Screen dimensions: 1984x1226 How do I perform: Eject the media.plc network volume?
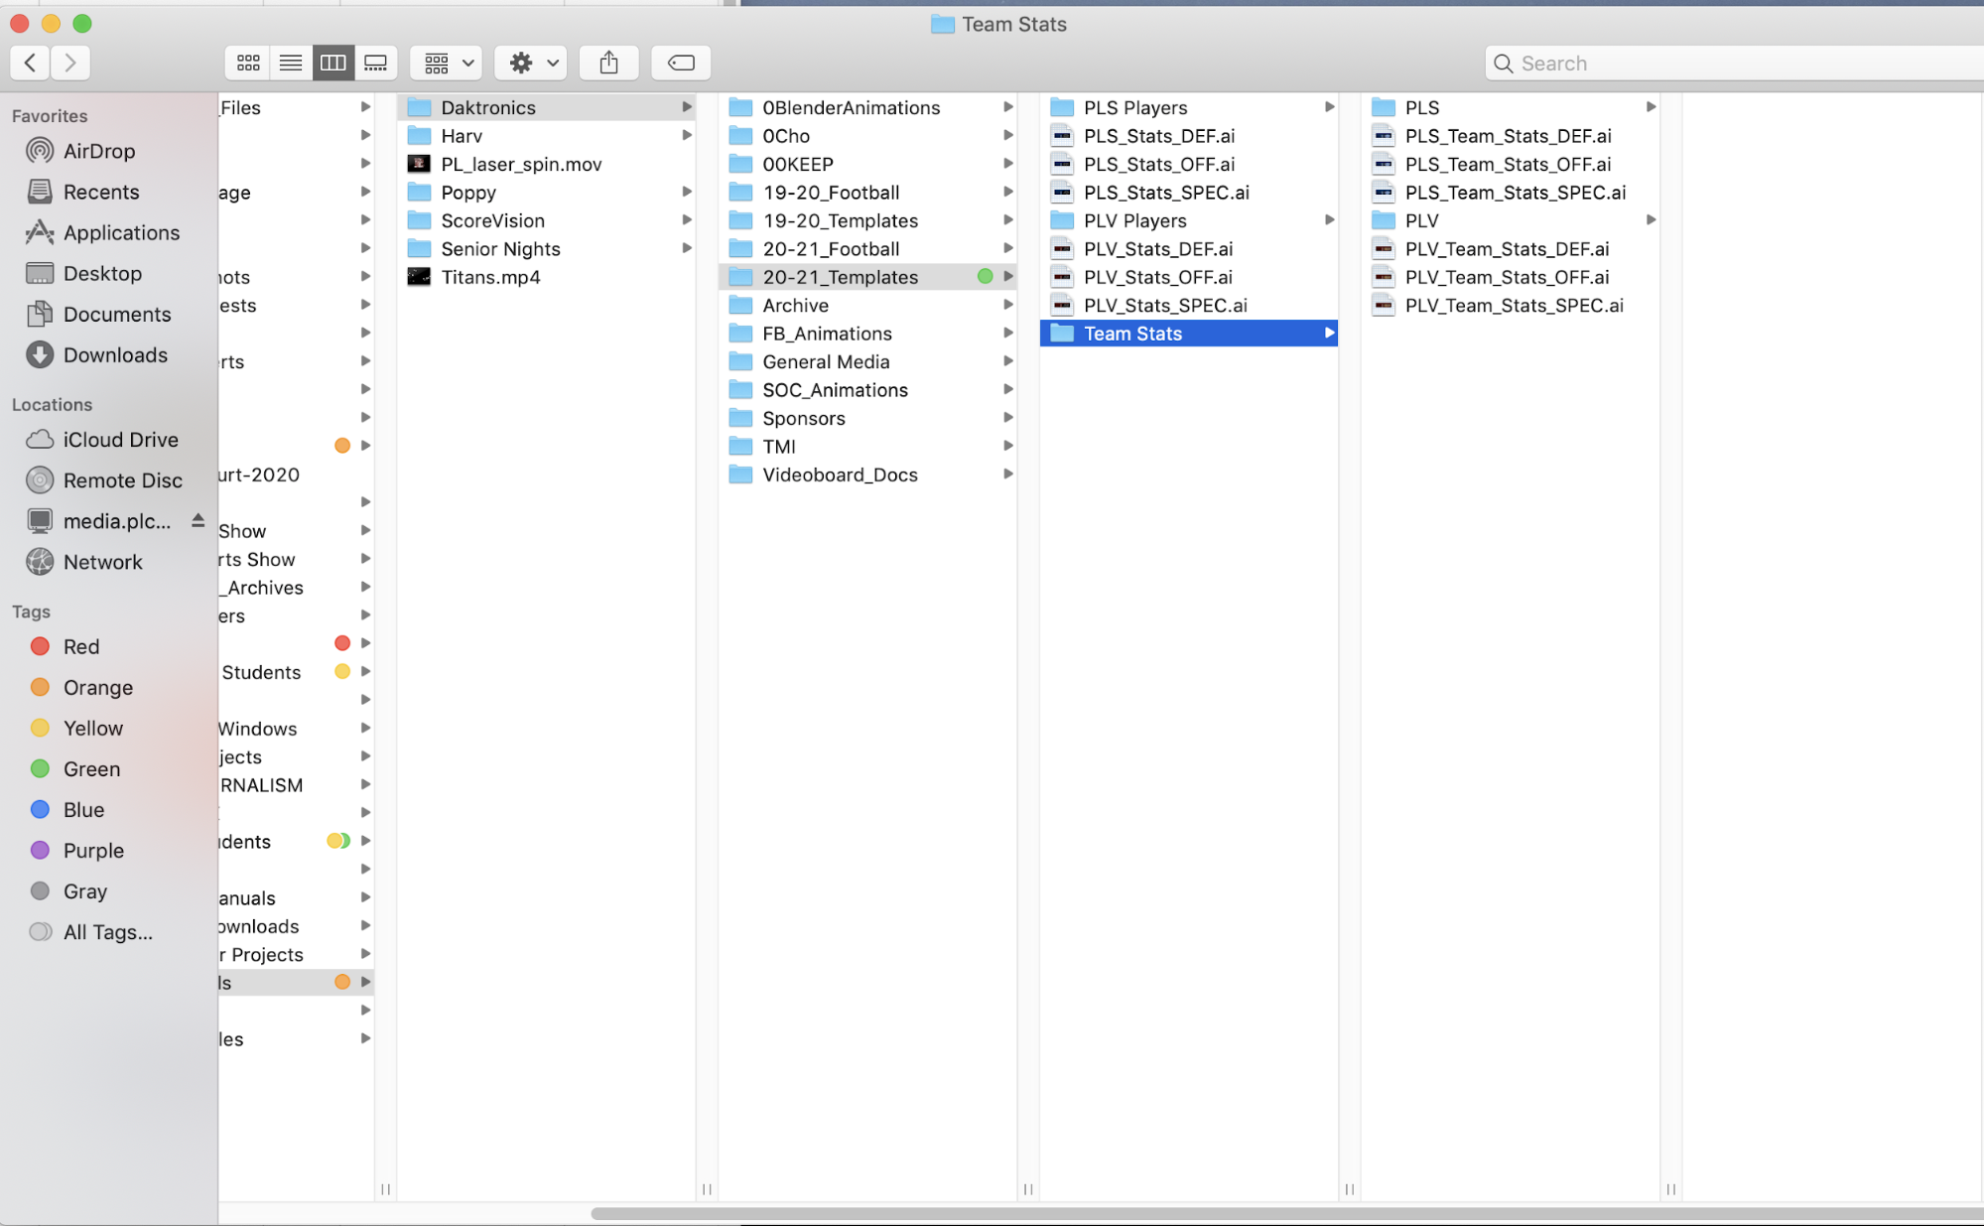[198, 520]
